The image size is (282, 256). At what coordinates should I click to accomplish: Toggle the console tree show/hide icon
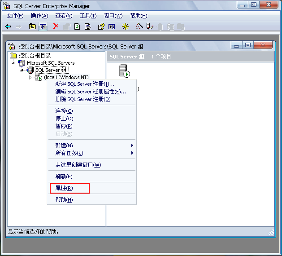point(43,26)
